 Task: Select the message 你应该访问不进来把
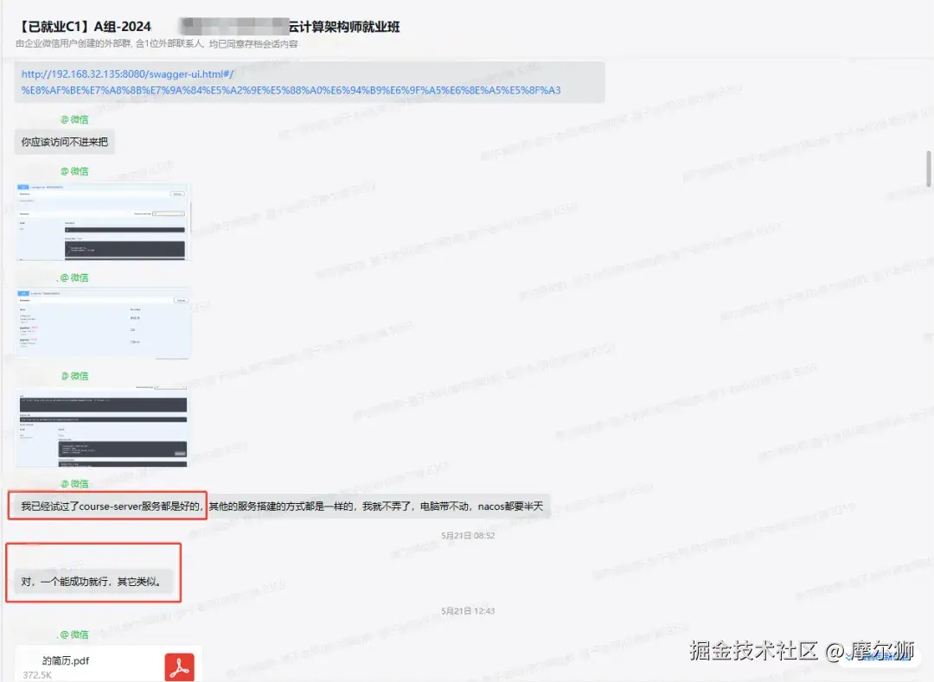(x=63, y=141)
